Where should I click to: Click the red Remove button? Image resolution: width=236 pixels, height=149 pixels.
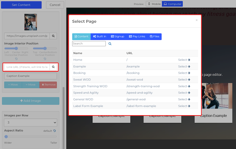pyautogui.click(x=48, y=85)
